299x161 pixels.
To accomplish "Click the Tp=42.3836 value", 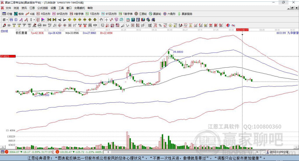I will click(x=37, y=33).
